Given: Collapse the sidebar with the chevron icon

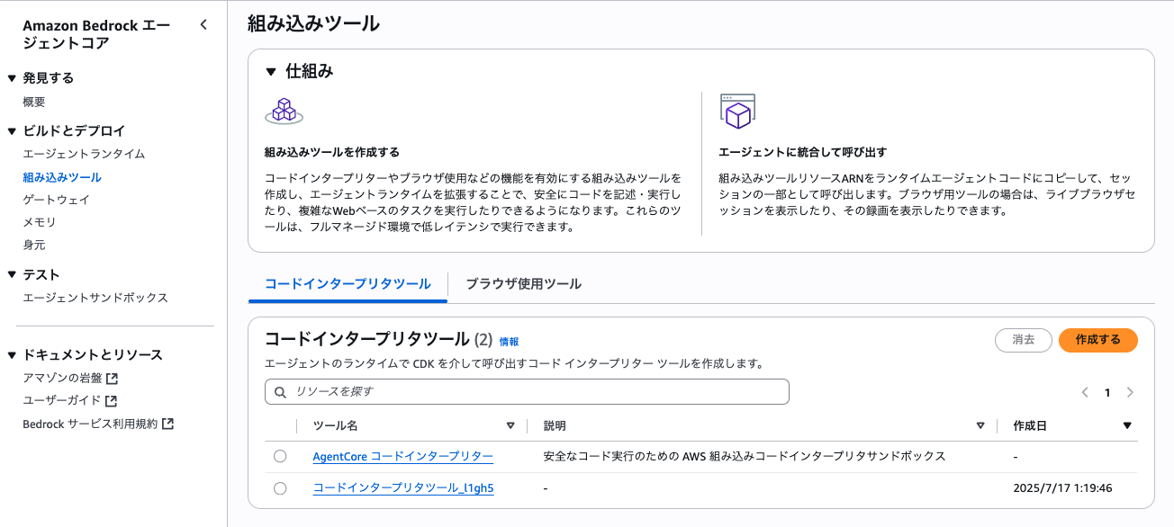Looking at the screenshot, I should 203,25.
